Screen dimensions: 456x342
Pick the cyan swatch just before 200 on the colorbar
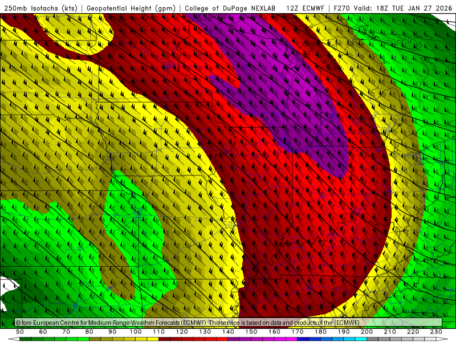point(361,339)
